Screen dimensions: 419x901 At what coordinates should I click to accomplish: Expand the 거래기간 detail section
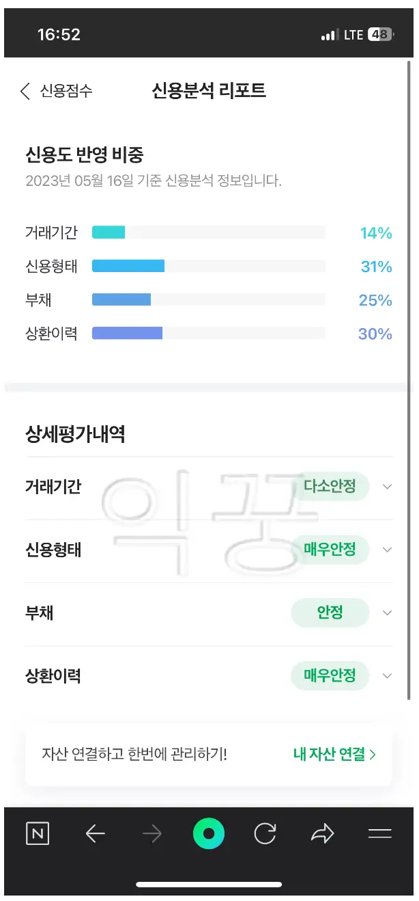(x=387, y=487)
